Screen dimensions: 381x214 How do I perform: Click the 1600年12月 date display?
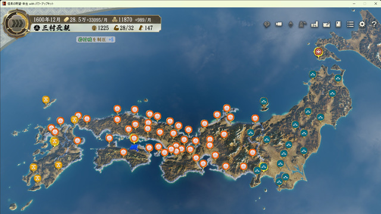[46, 20]
